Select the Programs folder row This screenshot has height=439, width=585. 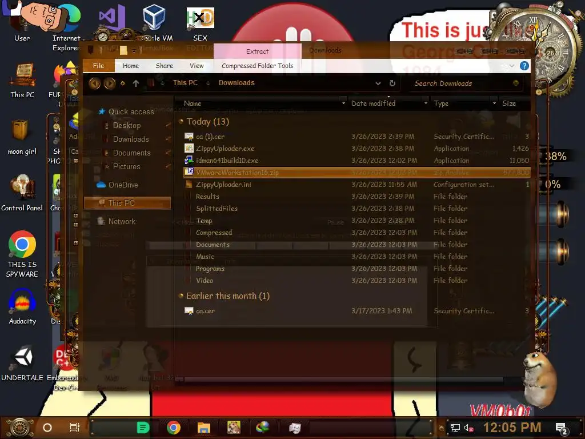tap(356, 269)
